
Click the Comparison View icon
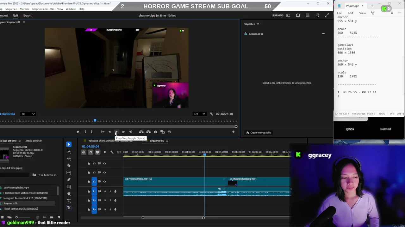tap(162, 132)
